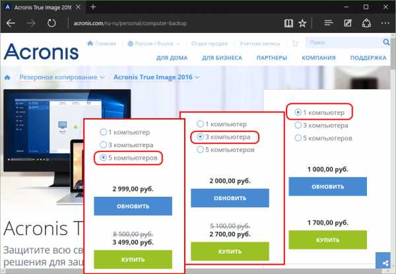The height and width of the screenshot is (274, 396).
Task: Open the Hub lines icon
Action: (329, 23)
